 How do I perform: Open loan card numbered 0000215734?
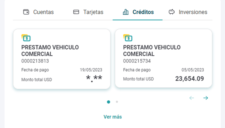coord(164,58)
